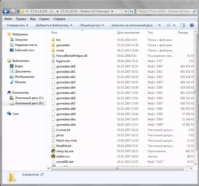This screenshot has width=199, height=186.
Task: Select gamedata.dbb file name
Action: click(x=66, y=125)
